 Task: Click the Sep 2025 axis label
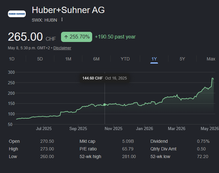click(x=78, y=128)
